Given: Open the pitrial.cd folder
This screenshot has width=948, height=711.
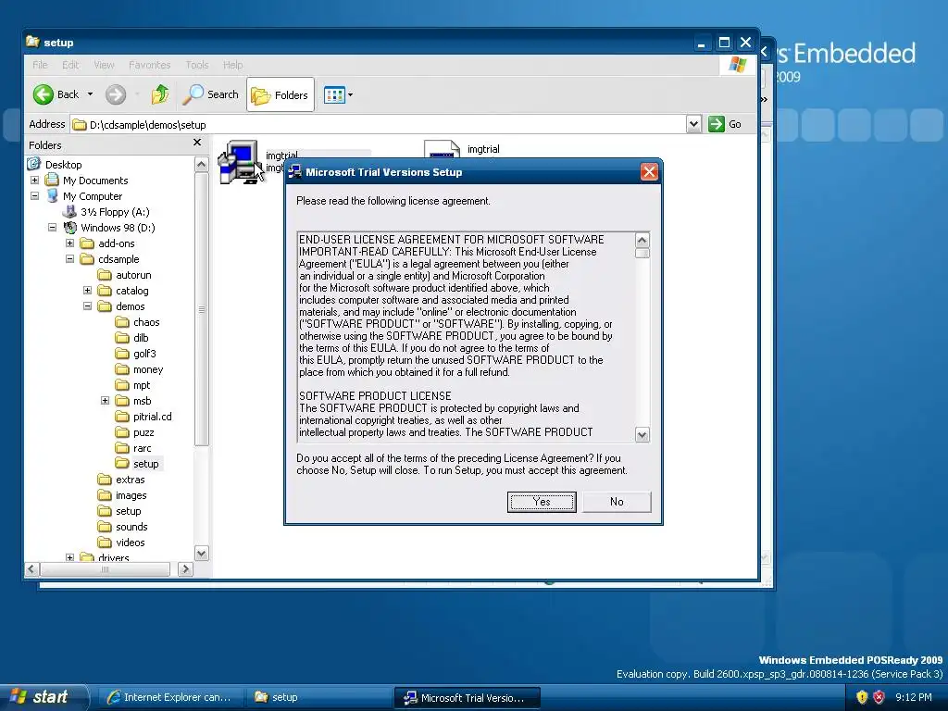Looking at the screenshot, I should [x=153, y=416].
